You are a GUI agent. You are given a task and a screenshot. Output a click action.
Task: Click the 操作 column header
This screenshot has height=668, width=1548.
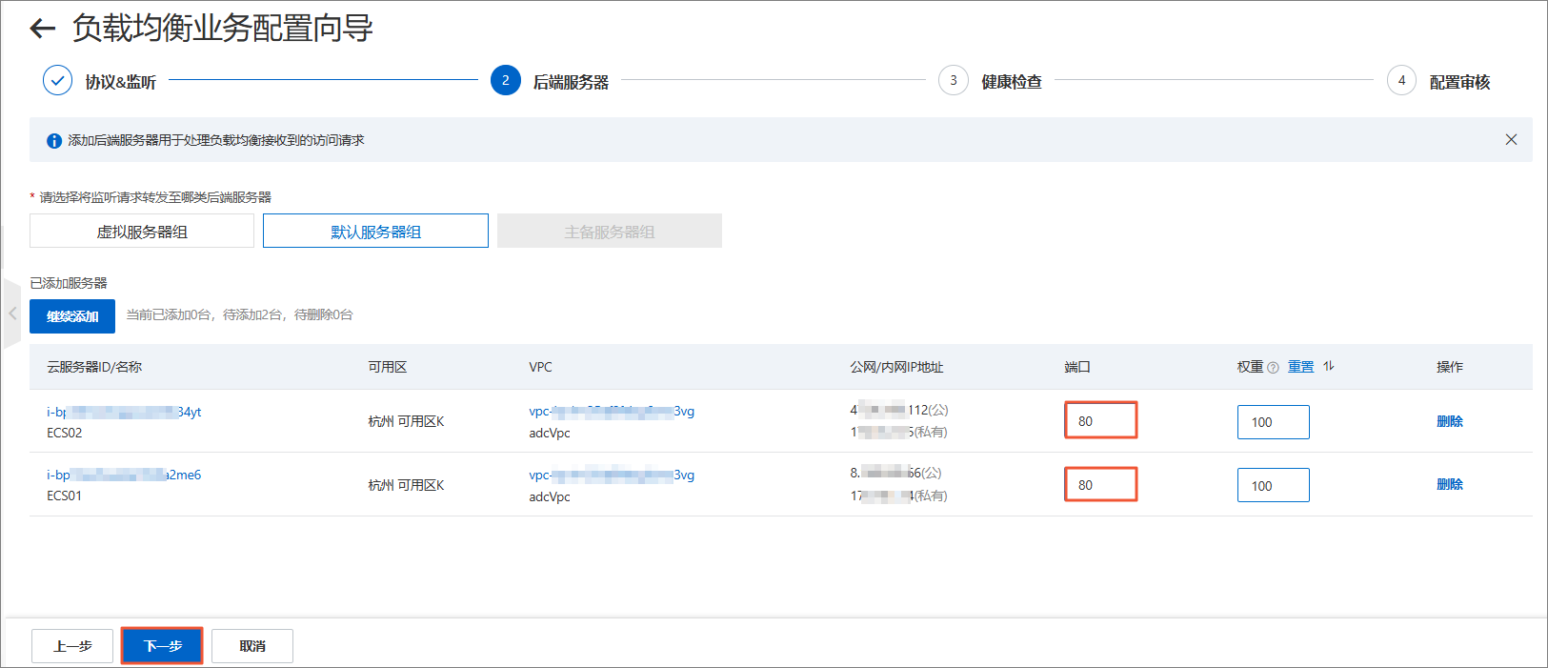tap(1450, 367)
